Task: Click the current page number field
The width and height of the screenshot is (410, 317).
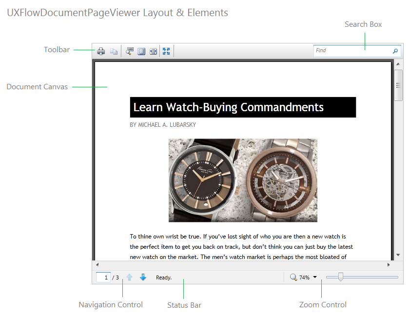Action: [x=103, y=277]
